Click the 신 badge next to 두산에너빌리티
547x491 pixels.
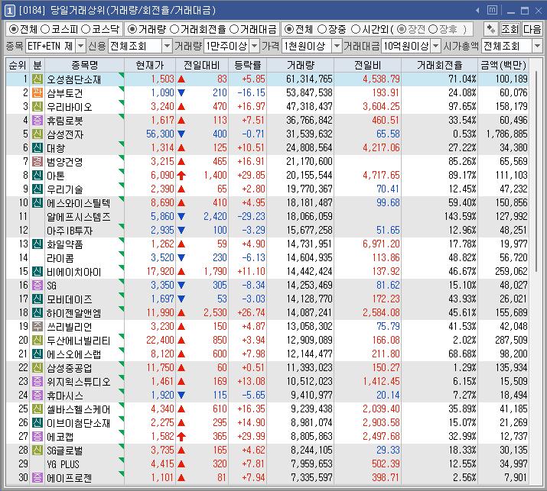click(37, 341)
